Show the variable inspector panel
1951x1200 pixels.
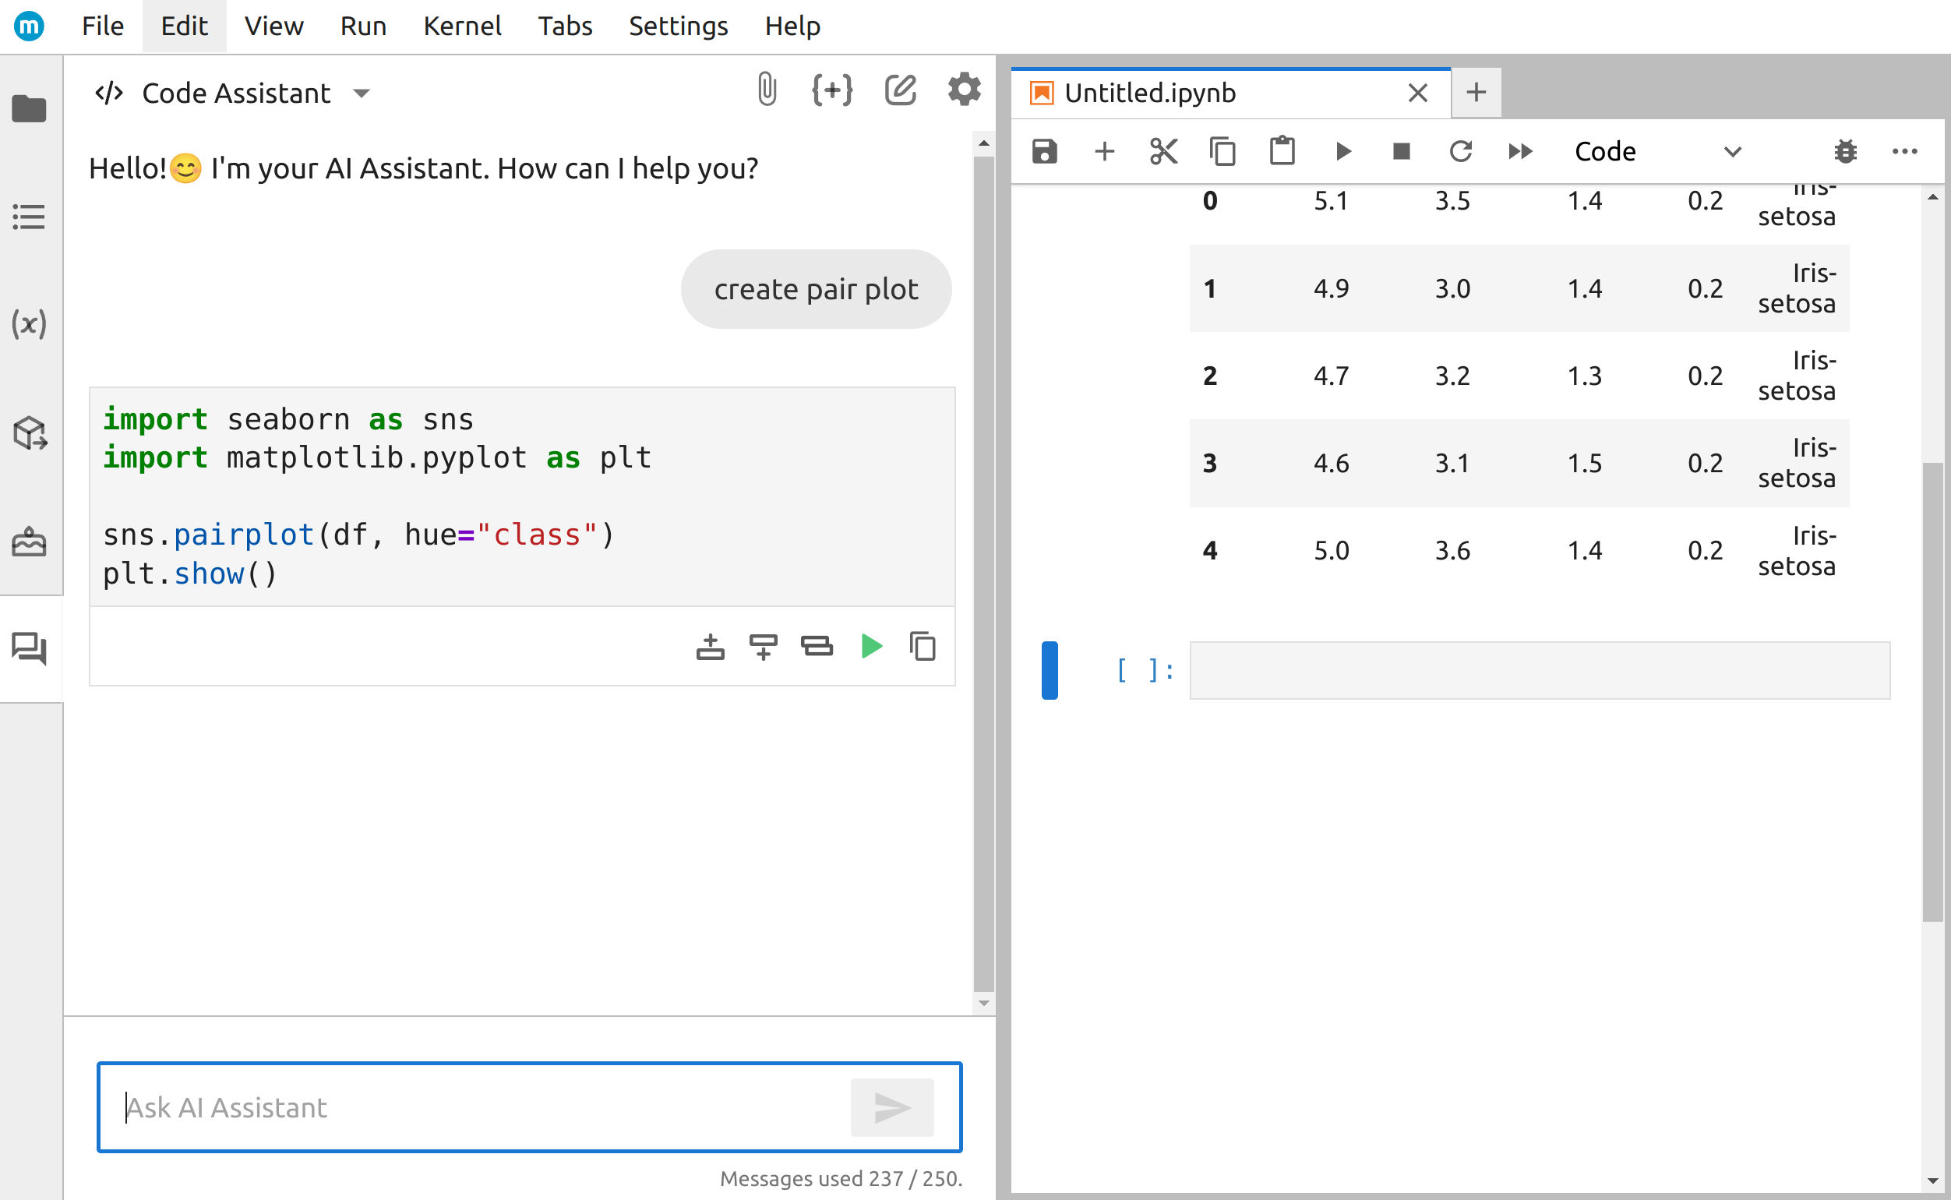click(x=30, y=323)
